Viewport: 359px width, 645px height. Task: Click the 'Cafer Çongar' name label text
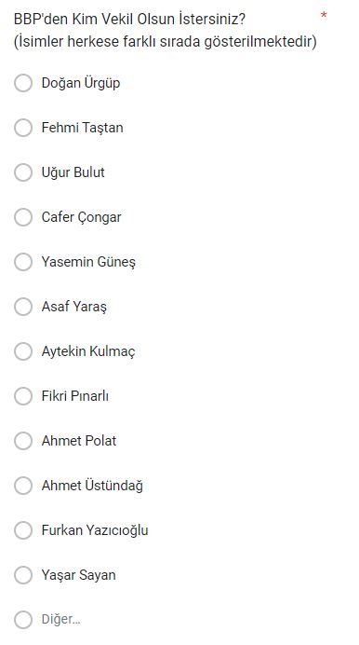pyautogui.click(x=81, y=217)
